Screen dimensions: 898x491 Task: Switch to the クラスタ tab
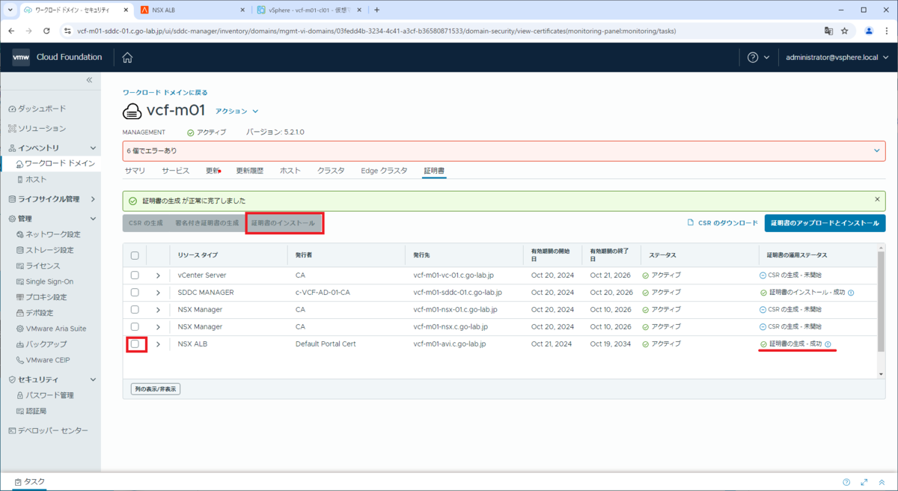[x=331, y=171]
